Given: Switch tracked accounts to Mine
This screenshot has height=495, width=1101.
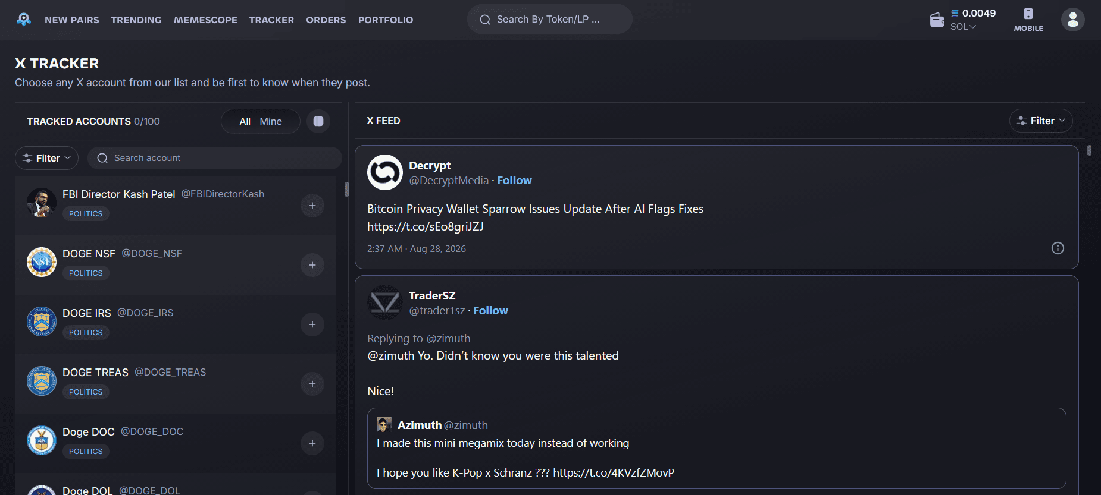Looking at the screenshot, I should 271,121.
